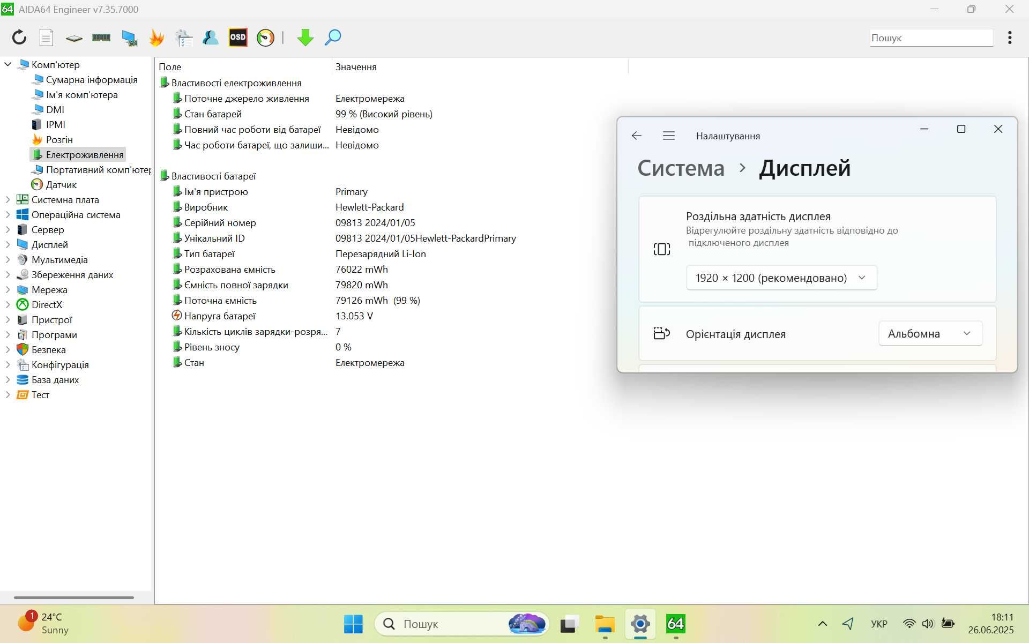Expand the Безпека tree node
The height and width of the screenshot is (643, 1029).
click(8, 349)
